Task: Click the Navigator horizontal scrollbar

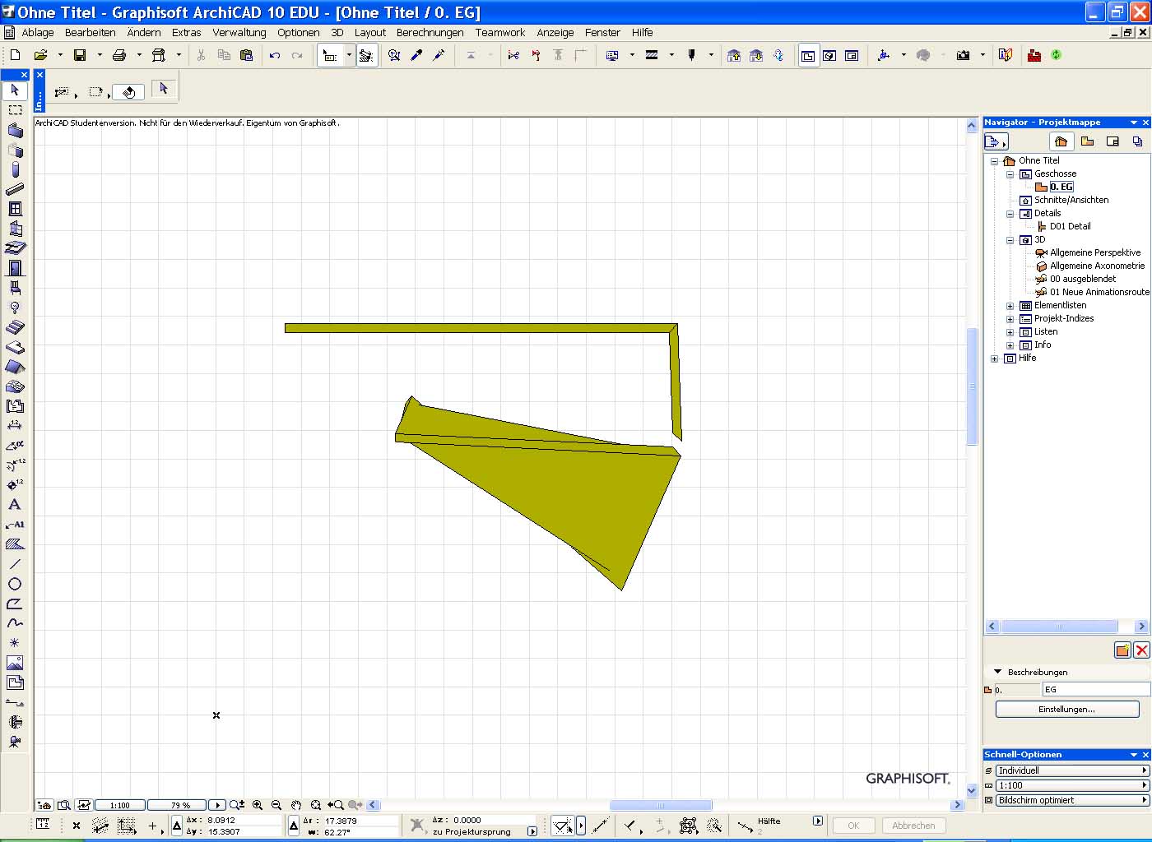Action: tap(1059, 627)
